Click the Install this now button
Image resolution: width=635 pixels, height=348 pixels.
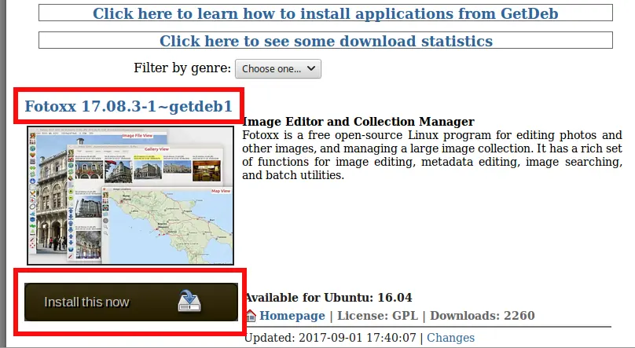click(x=131, y=302)
